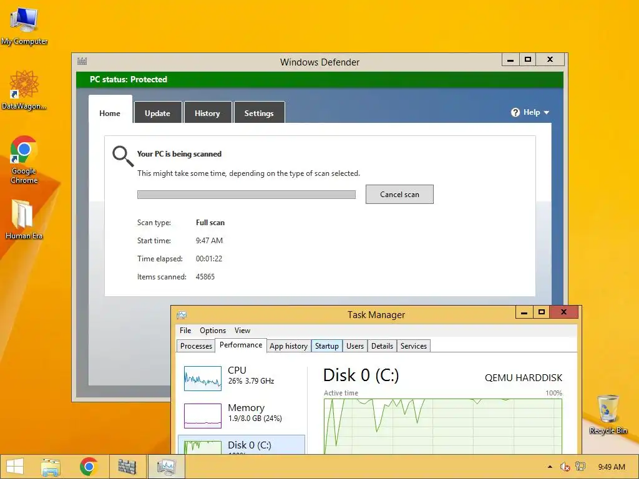The image size is (639, 479).
Task: Click 1.9/8.0 GB (24%) memory stat
Action: pyautogui.click(x=255, y=419)
